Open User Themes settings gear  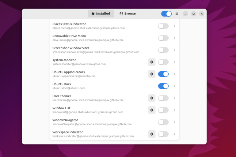tap(152, 98)
